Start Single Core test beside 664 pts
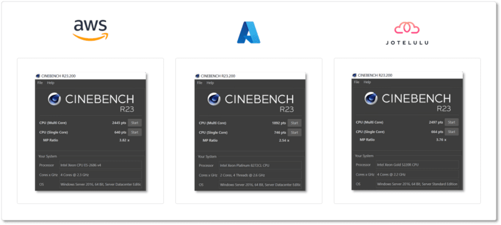501x225 pixels. point(452,132)
